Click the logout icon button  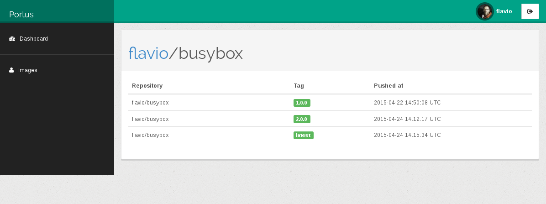(530, 11)
